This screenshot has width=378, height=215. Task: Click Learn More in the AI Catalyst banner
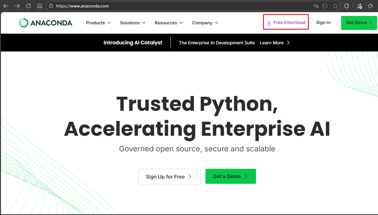click(275, 43)
